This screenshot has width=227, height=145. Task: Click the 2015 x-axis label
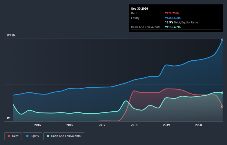click(38, 125)
